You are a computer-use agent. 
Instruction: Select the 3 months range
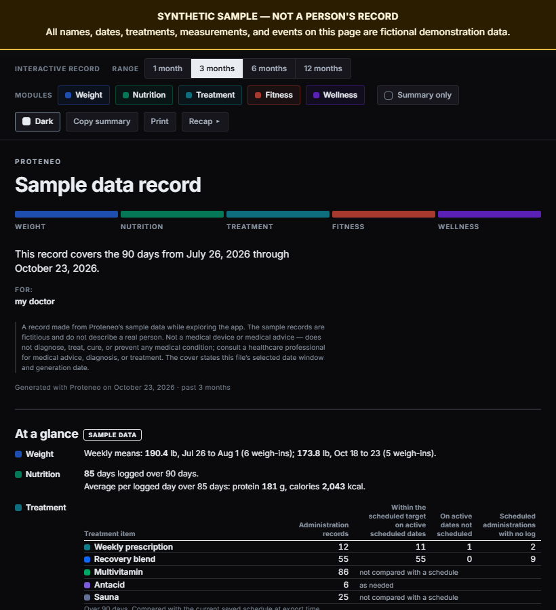coord(217,68)
